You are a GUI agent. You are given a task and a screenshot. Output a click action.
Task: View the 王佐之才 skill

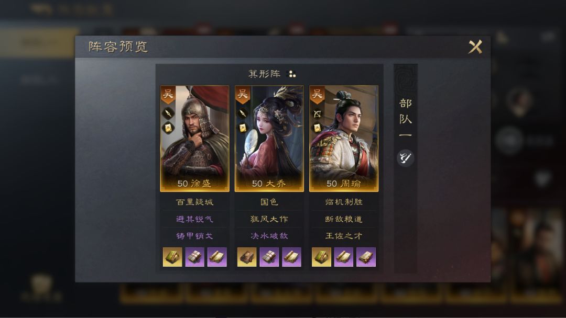344,236
